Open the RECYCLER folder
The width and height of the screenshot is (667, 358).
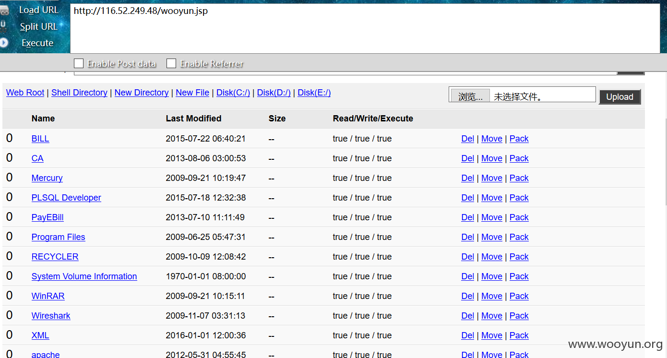point(55,257)
